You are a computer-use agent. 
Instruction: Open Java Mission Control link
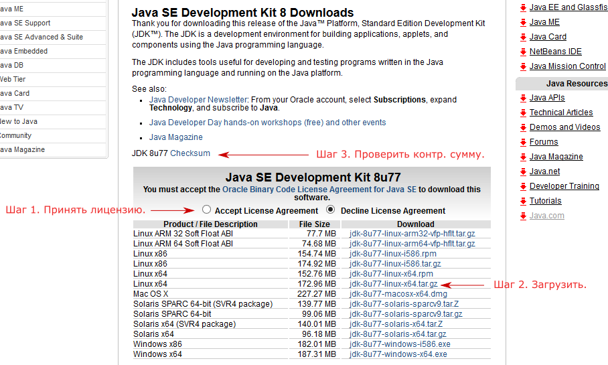click(568, 66)
